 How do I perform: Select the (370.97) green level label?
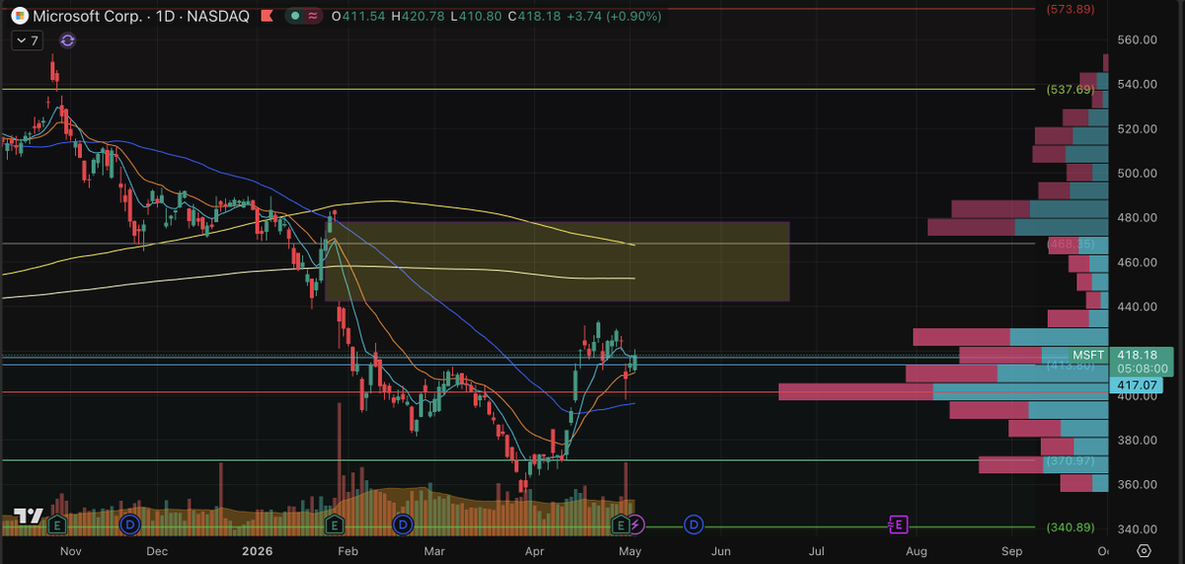point(1070,460)
